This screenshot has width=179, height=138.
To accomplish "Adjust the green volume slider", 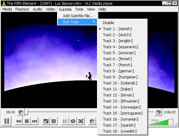I will click(161, 122).
